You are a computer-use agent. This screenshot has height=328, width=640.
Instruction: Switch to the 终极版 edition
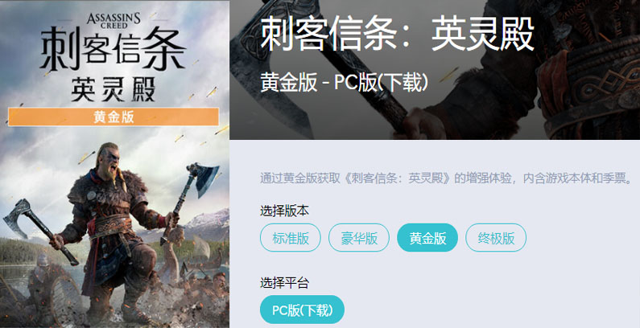coord(496,237)
